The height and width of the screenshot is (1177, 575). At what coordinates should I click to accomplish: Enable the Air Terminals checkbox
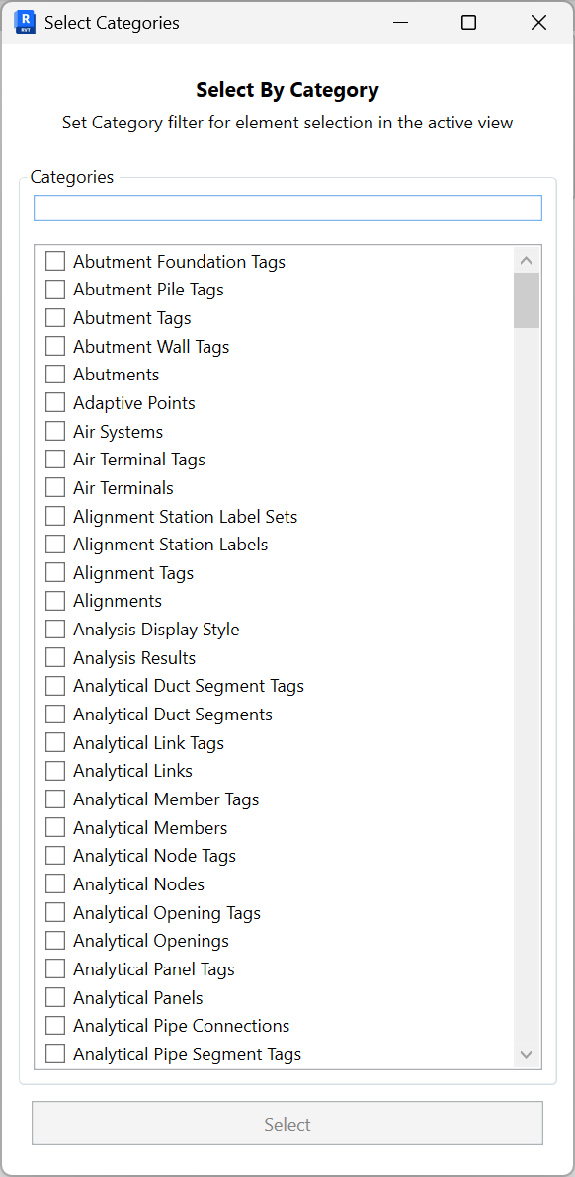click(55, 487)
